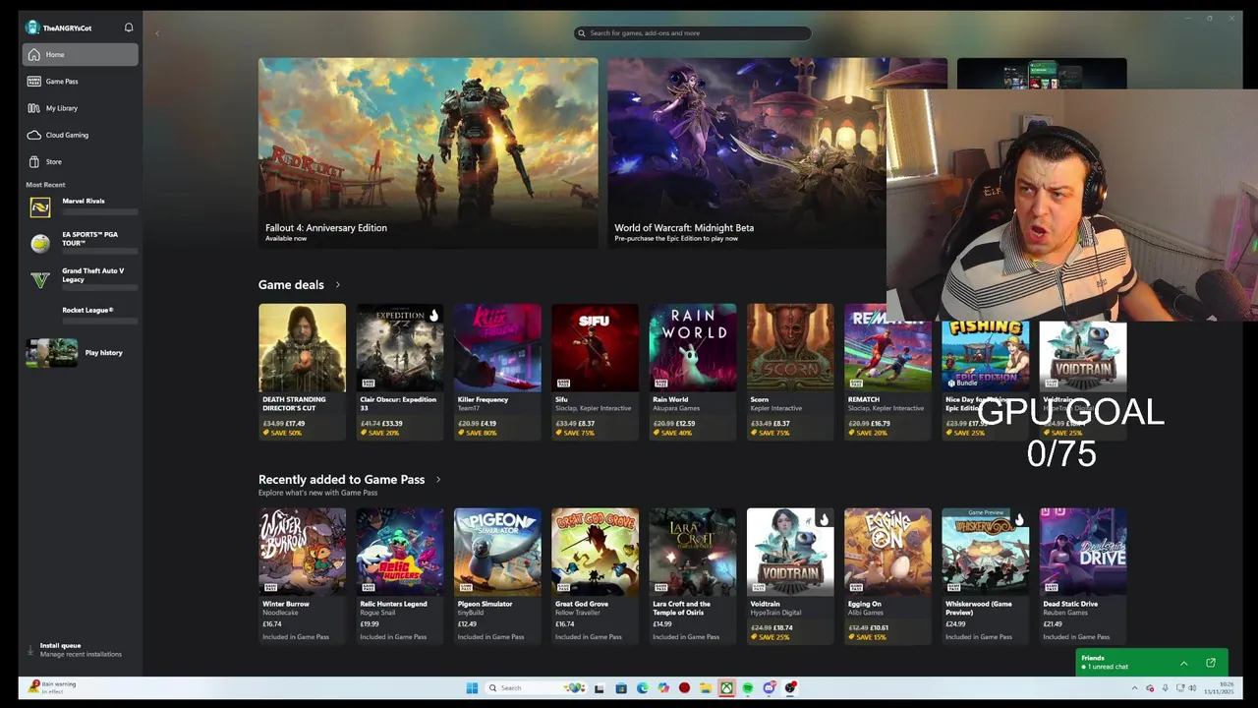This screenshot has width=1258, height=708.
Task: Open the Death Stranding Director's Cut tile
Action: pos(302,372)
